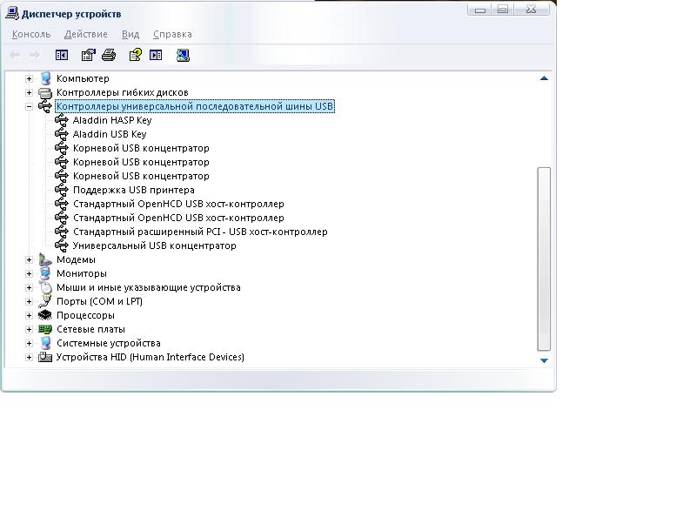Click the PCI USB host controller icon
696x531 pixels.
pyautogui.click(x=61, y=232)
